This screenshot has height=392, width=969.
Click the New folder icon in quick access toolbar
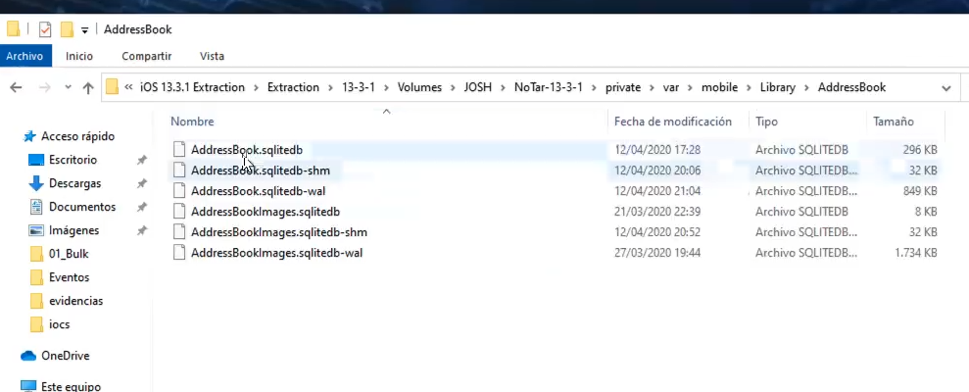67,29
